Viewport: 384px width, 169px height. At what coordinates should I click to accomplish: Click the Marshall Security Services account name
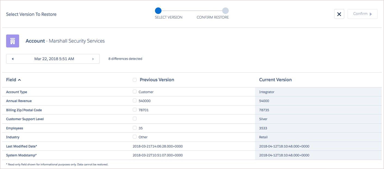77,41
